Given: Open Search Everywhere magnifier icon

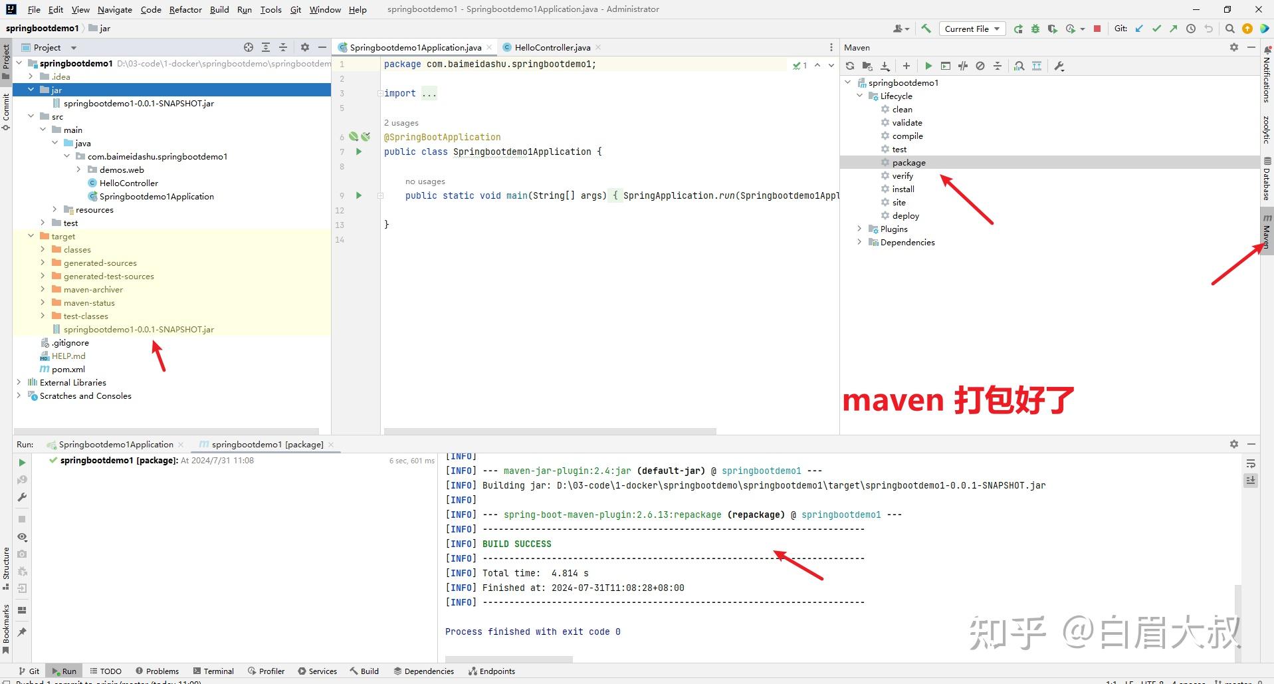Looking at the screenshot, I should coord(1230,29).
